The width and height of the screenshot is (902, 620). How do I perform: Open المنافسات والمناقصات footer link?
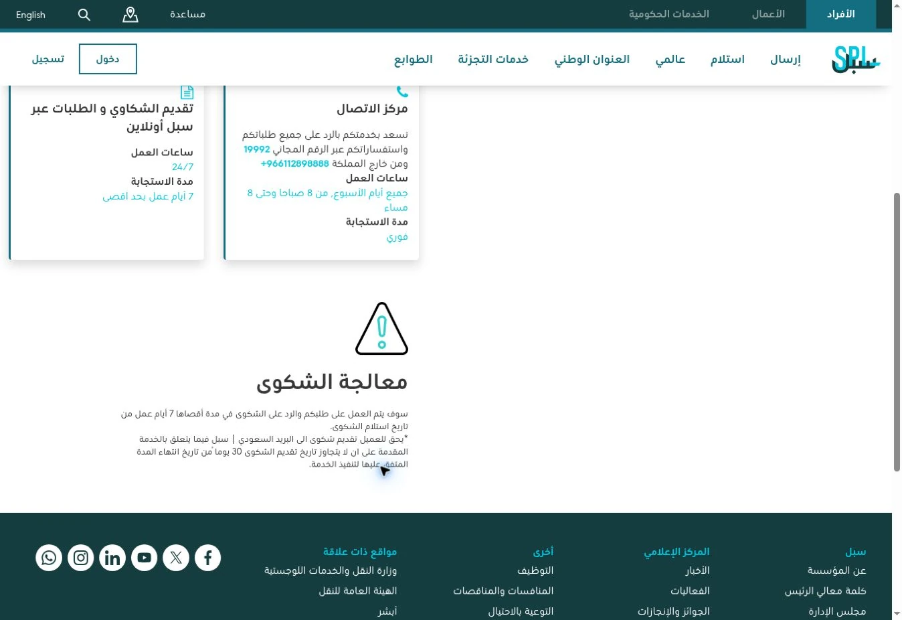tap(503, 591)
